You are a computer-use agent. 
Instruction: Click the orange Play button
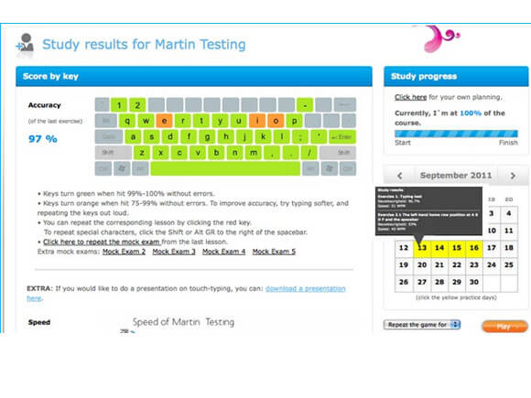pos(504,327)
